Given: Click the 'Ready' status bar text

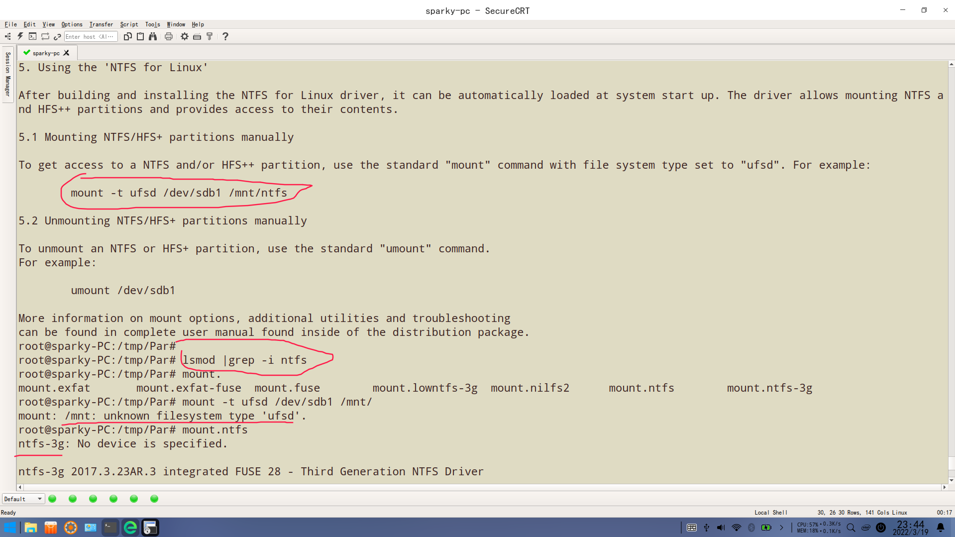Looking at the screenshot, I should 8,513.
